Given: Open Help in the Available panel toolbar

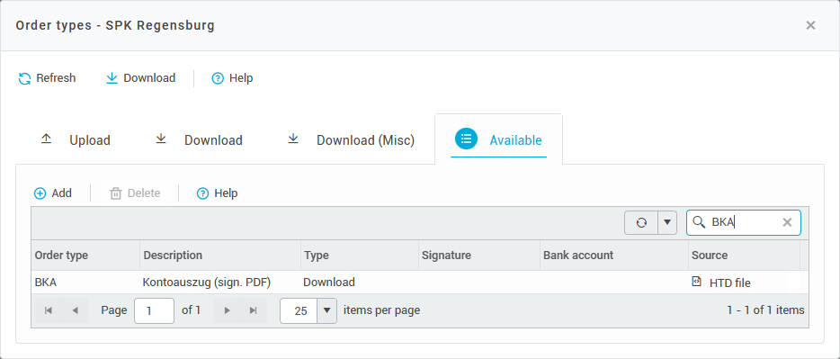Looking at the screenshot, I should [217, 193].
